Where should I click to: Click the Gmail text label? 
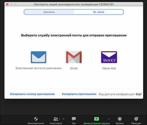coord(74,68)
